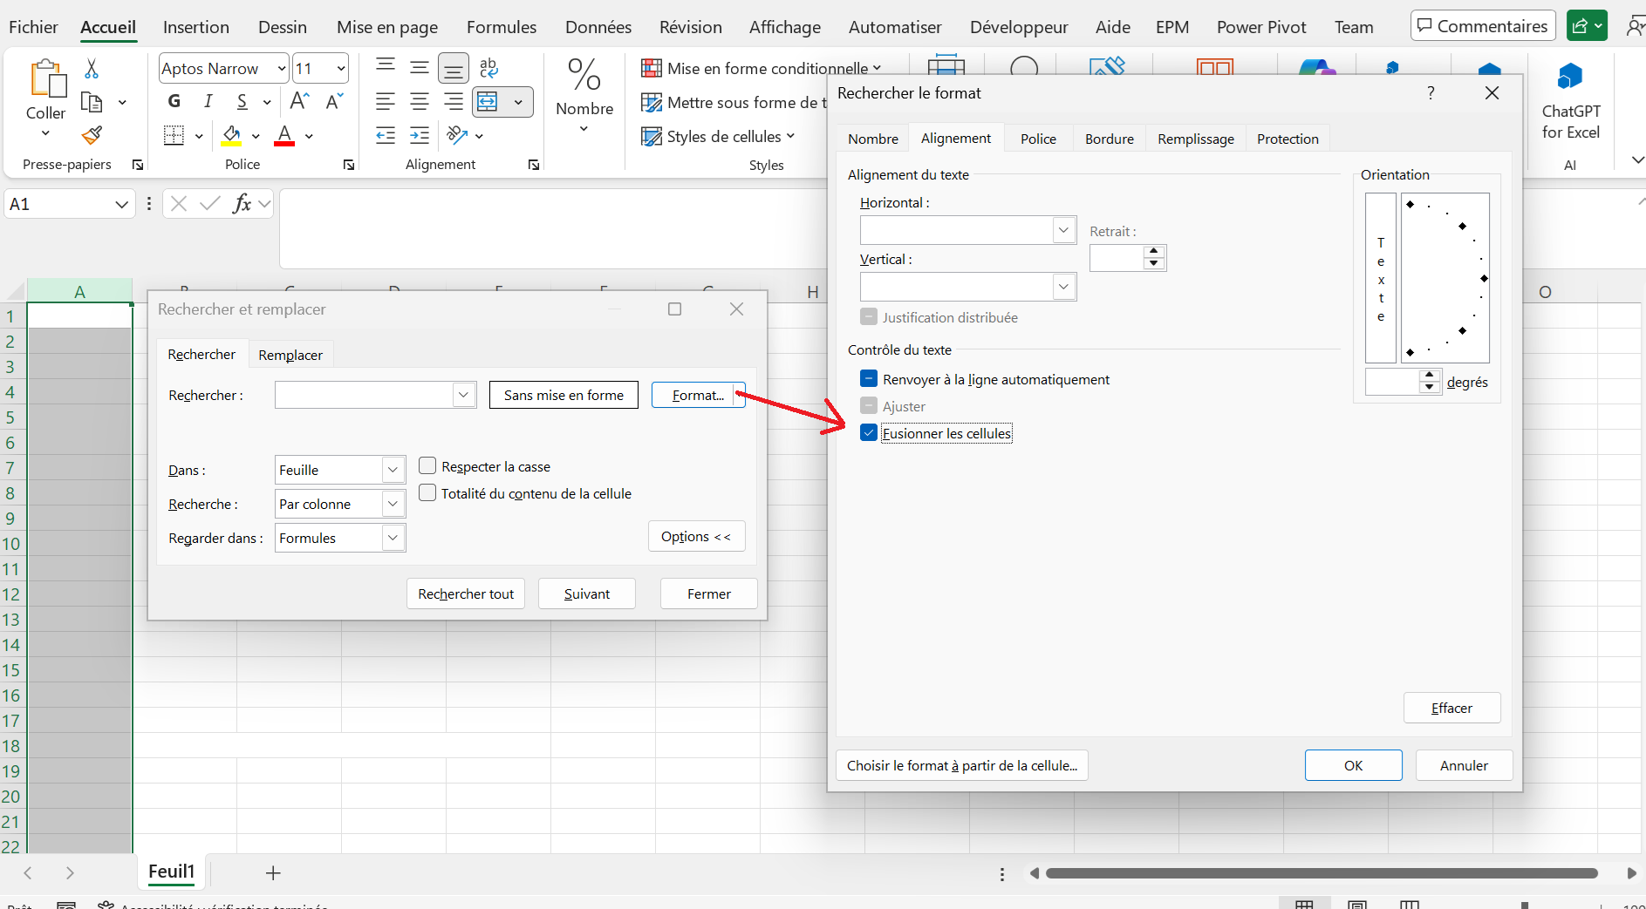The height and width of the screenshot is (909, 1646).
Task: Click the insert function fx icon
Action: (242, 204)
